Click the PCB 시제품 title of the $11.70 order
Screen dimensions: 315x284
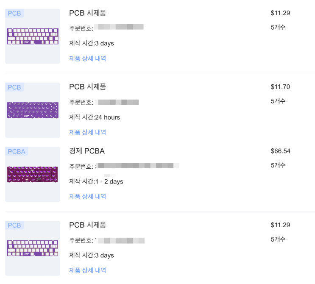[x=87, y=87]
